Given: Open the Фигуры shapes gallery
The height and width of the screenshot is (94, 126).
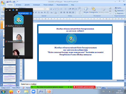Looking at the screenshot, I should point(86,10).
